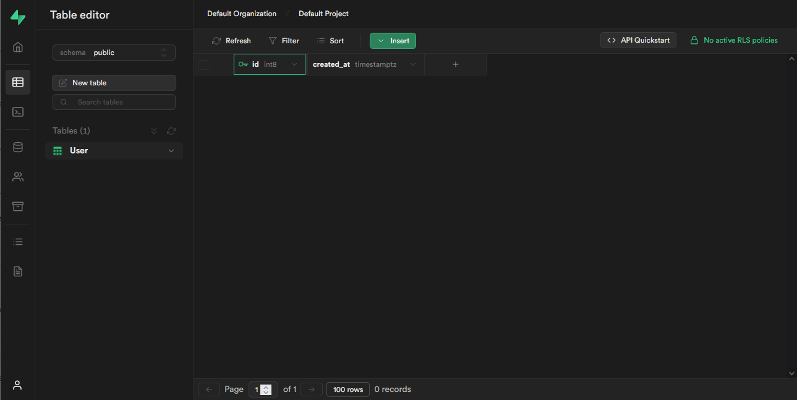Open the account menu at bottom
Image resolution: width=797 pixels, height=400 pixels.
click(17, 385)
